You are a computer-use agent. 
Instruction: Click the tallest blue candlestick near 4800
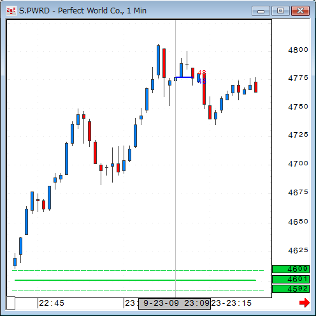[x=158, y=60]
